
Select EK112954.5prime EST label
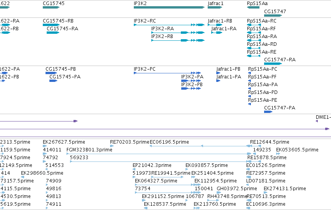point(215,181)
